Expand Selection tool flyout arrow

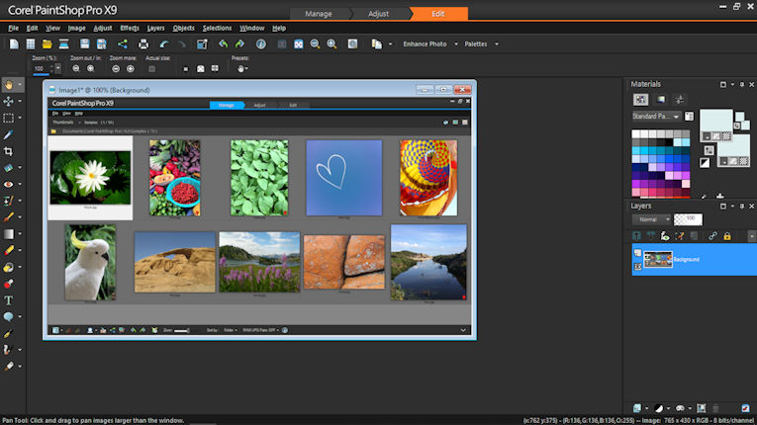pos(20,118)
